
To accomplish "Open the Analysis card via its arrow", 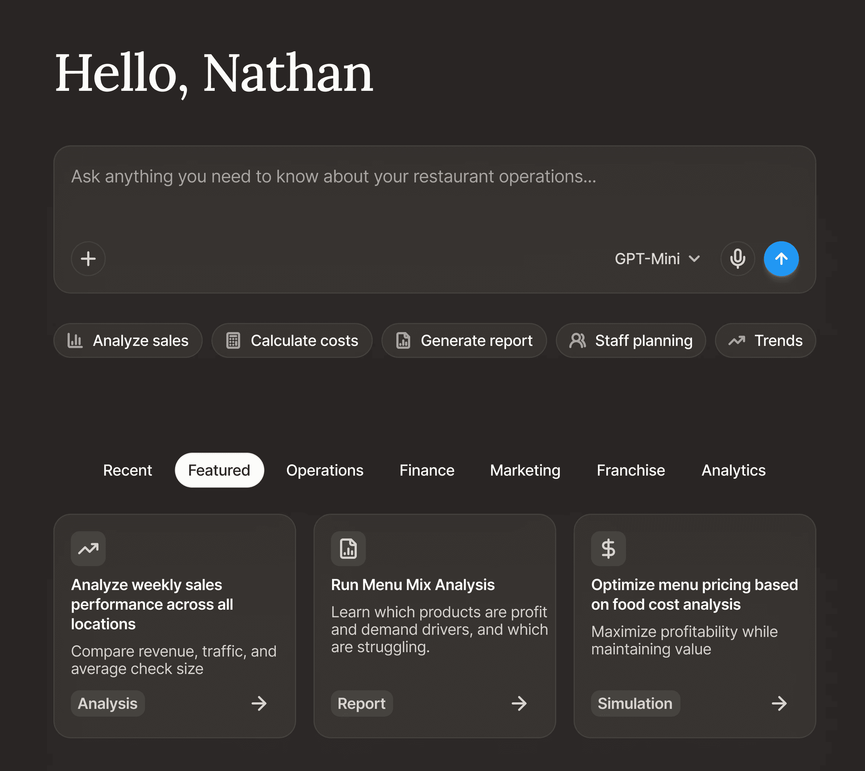I will (x=259, y=704).
